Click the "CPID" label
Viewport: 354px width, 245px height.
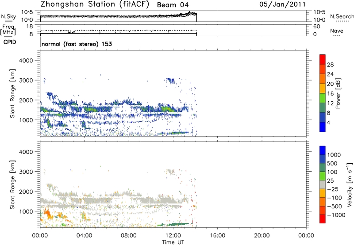pos(10,42)
